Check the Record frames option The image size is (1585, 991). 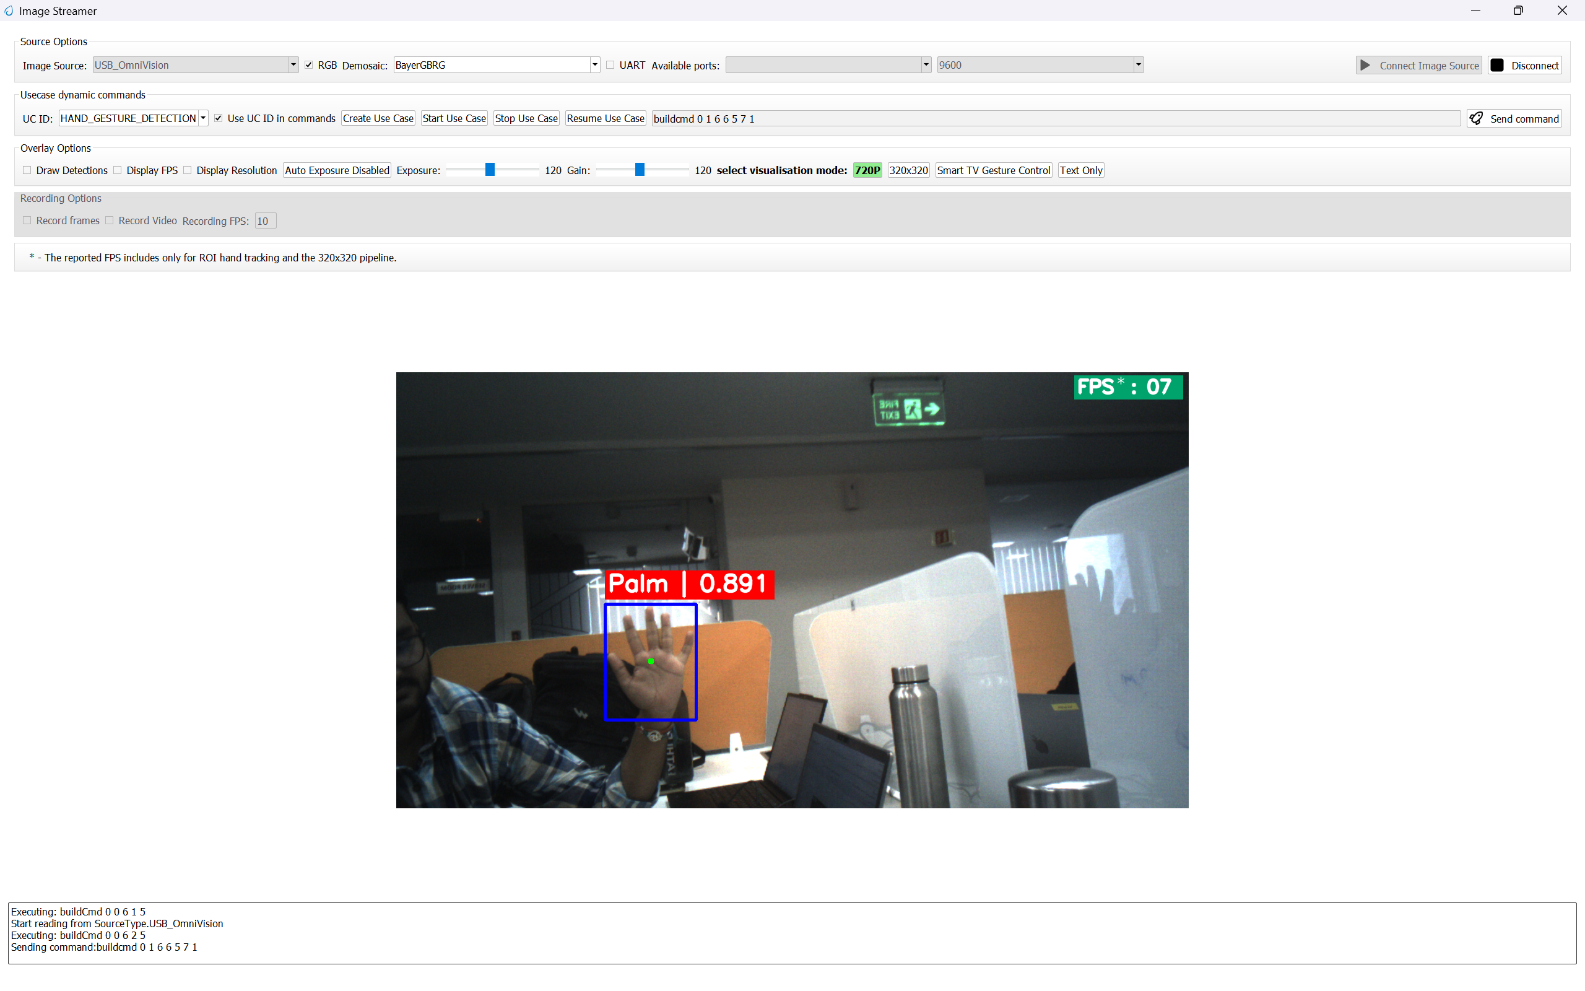pyautogui.click(x=27, y=221)
